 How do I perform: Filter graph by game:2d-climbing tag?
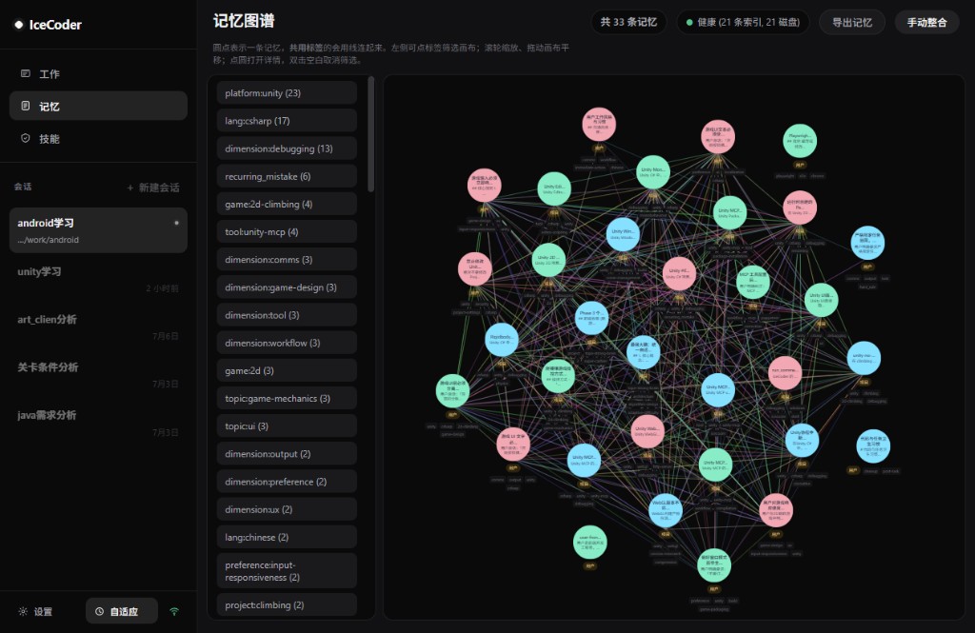click(287, 204)
